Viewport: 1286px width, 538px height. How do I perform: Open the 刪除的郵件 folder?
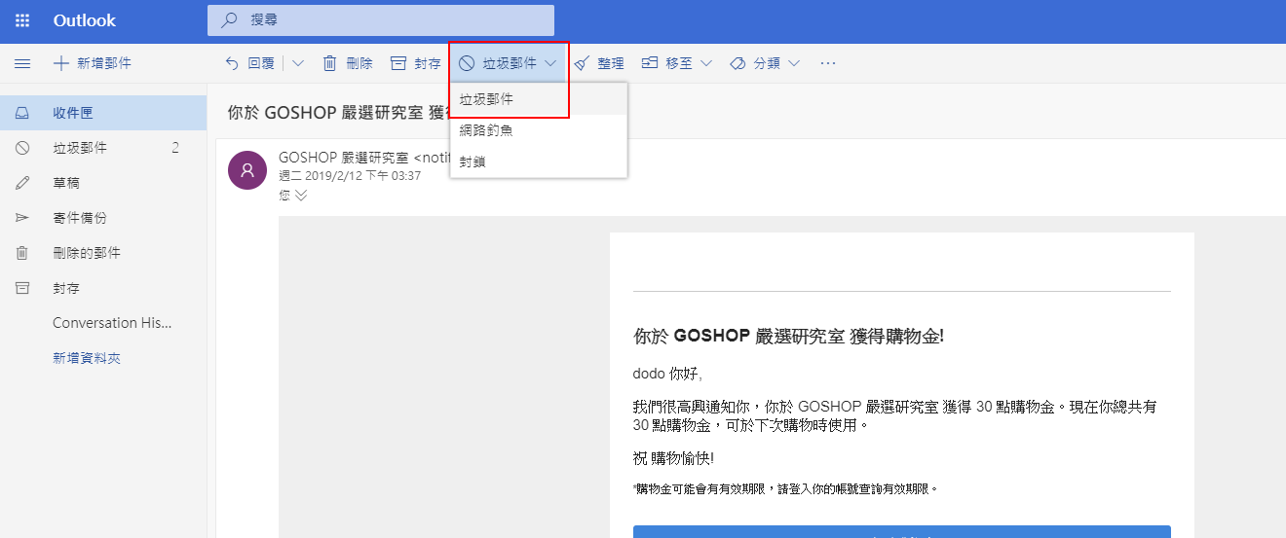103,253
